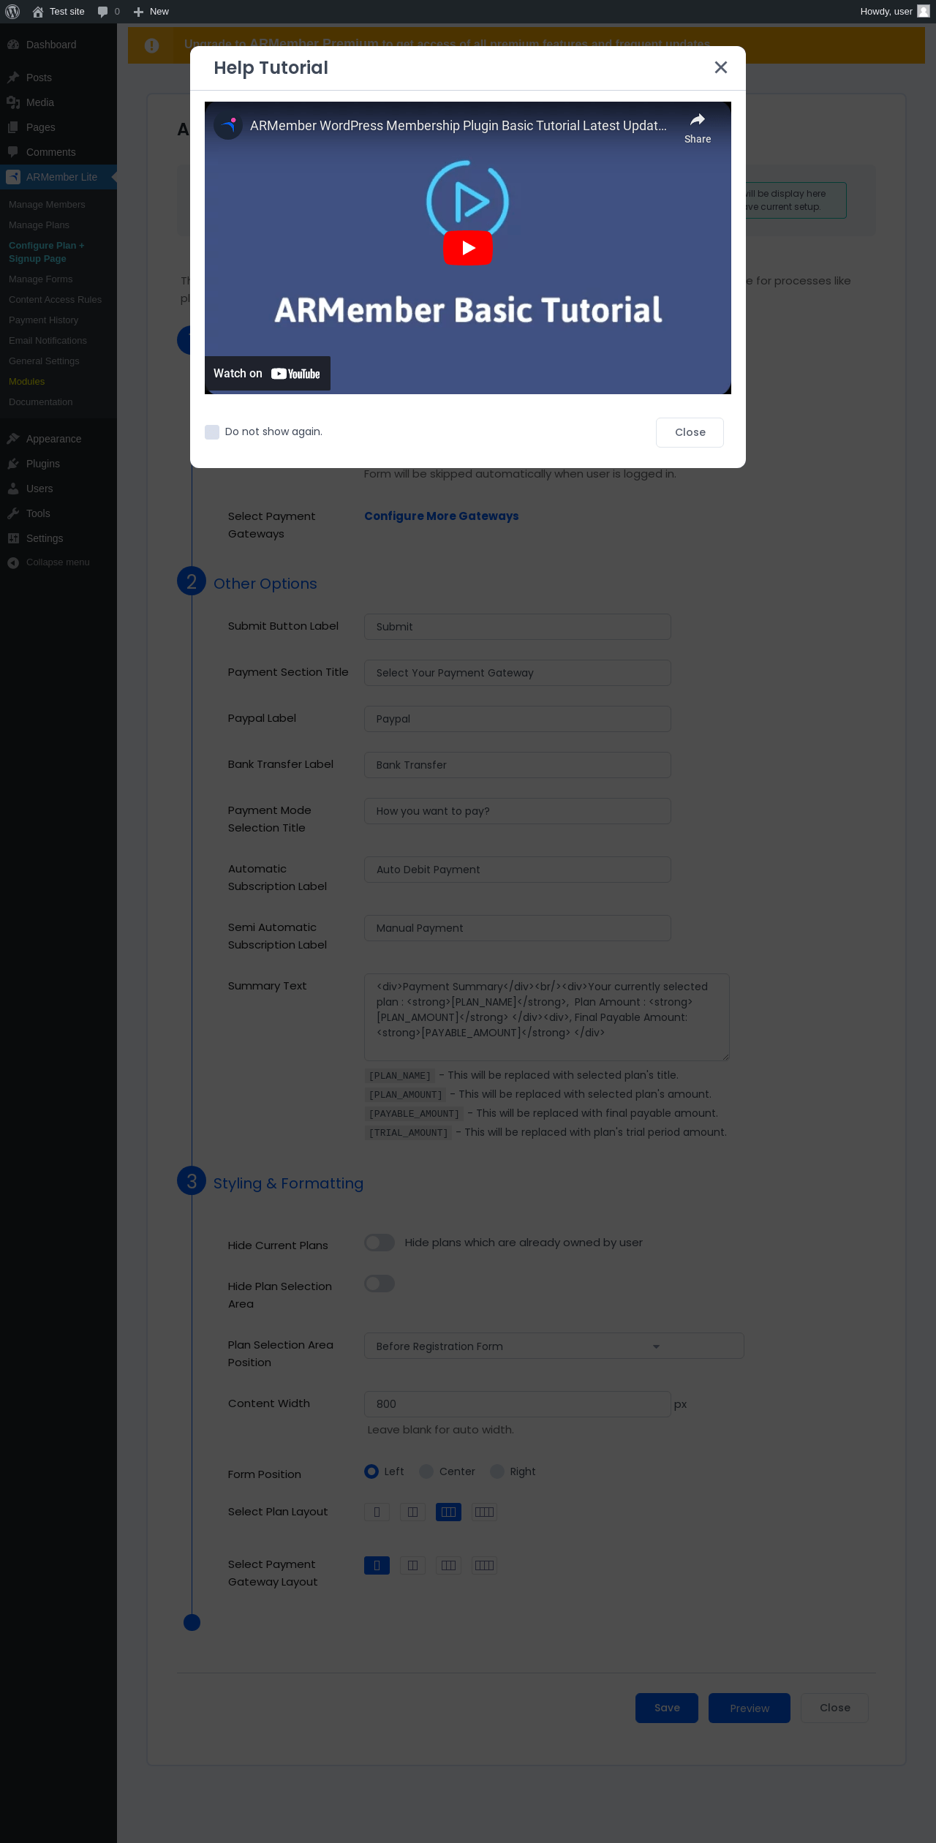
Task: Choose single-column payment gateway layout
Action: point(377,1565)
